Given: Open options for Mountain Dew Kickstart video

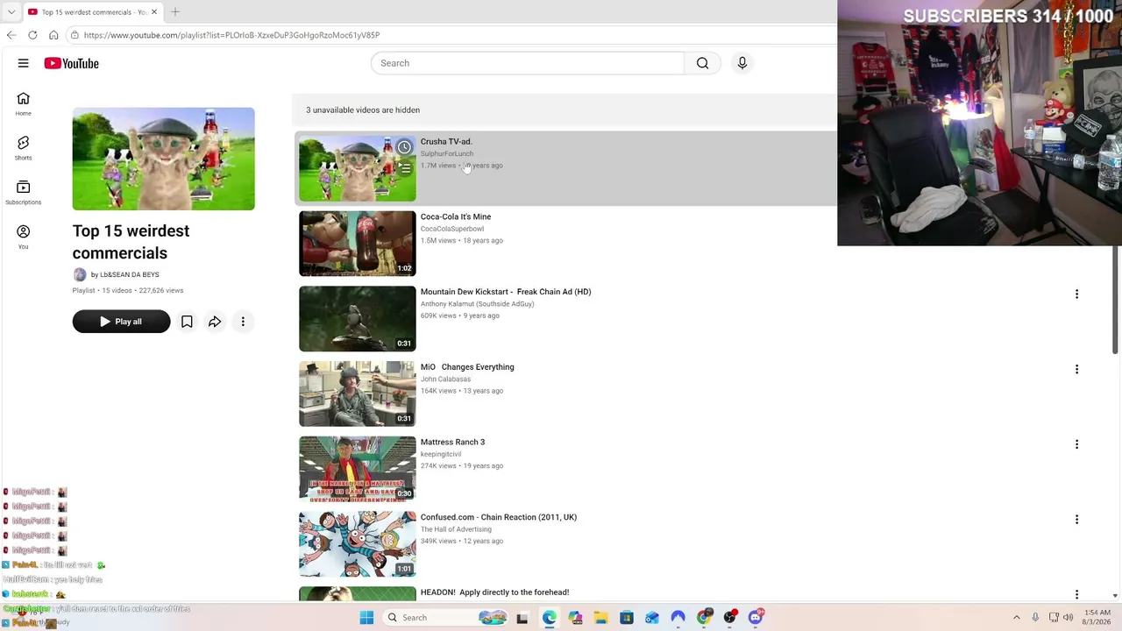Looking at the screenshot, I should click(1076, 294).
